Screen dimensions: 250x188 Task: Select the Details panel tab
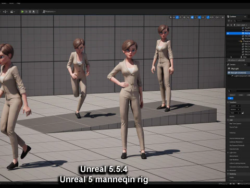click(x=232, y=65)
